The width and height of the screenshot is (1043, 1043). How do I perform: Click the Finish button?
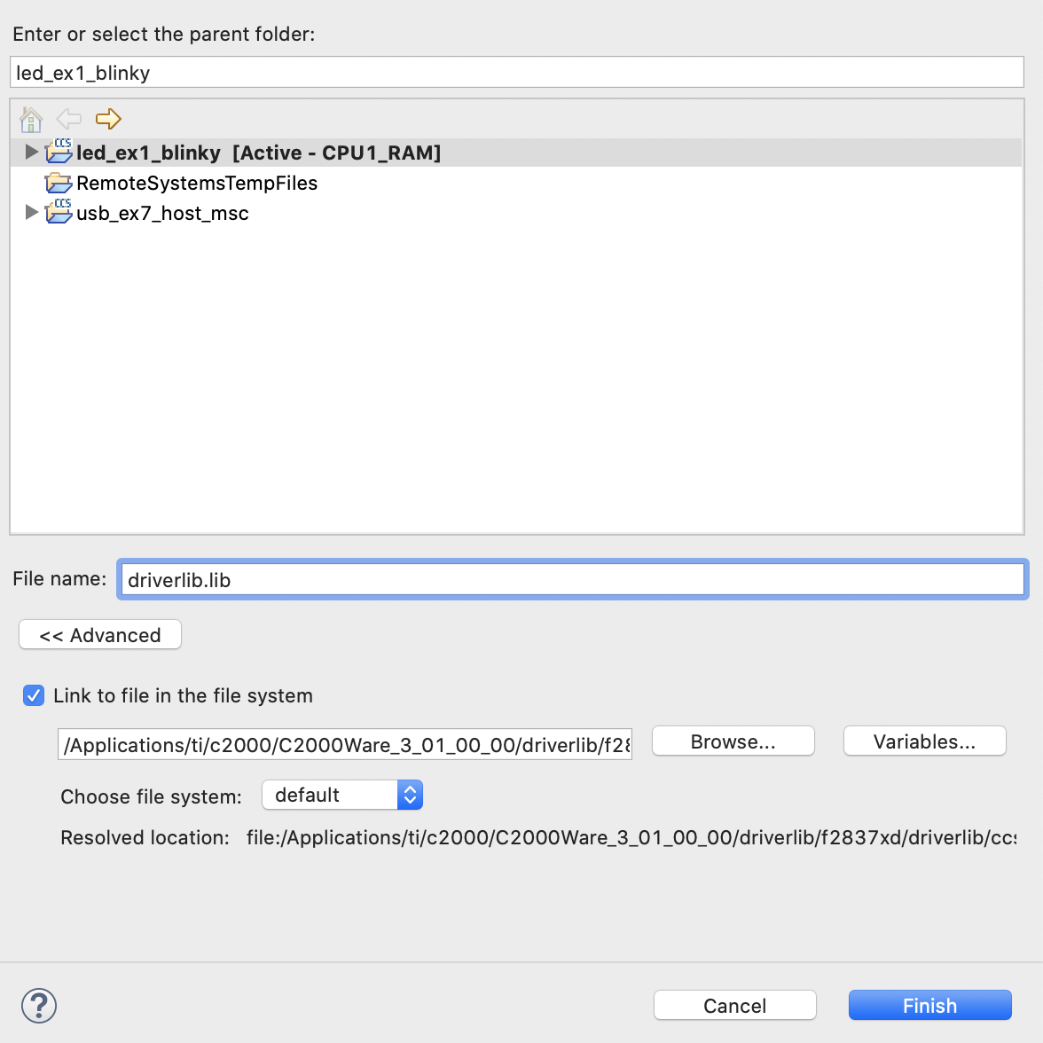coord(929,1005)
